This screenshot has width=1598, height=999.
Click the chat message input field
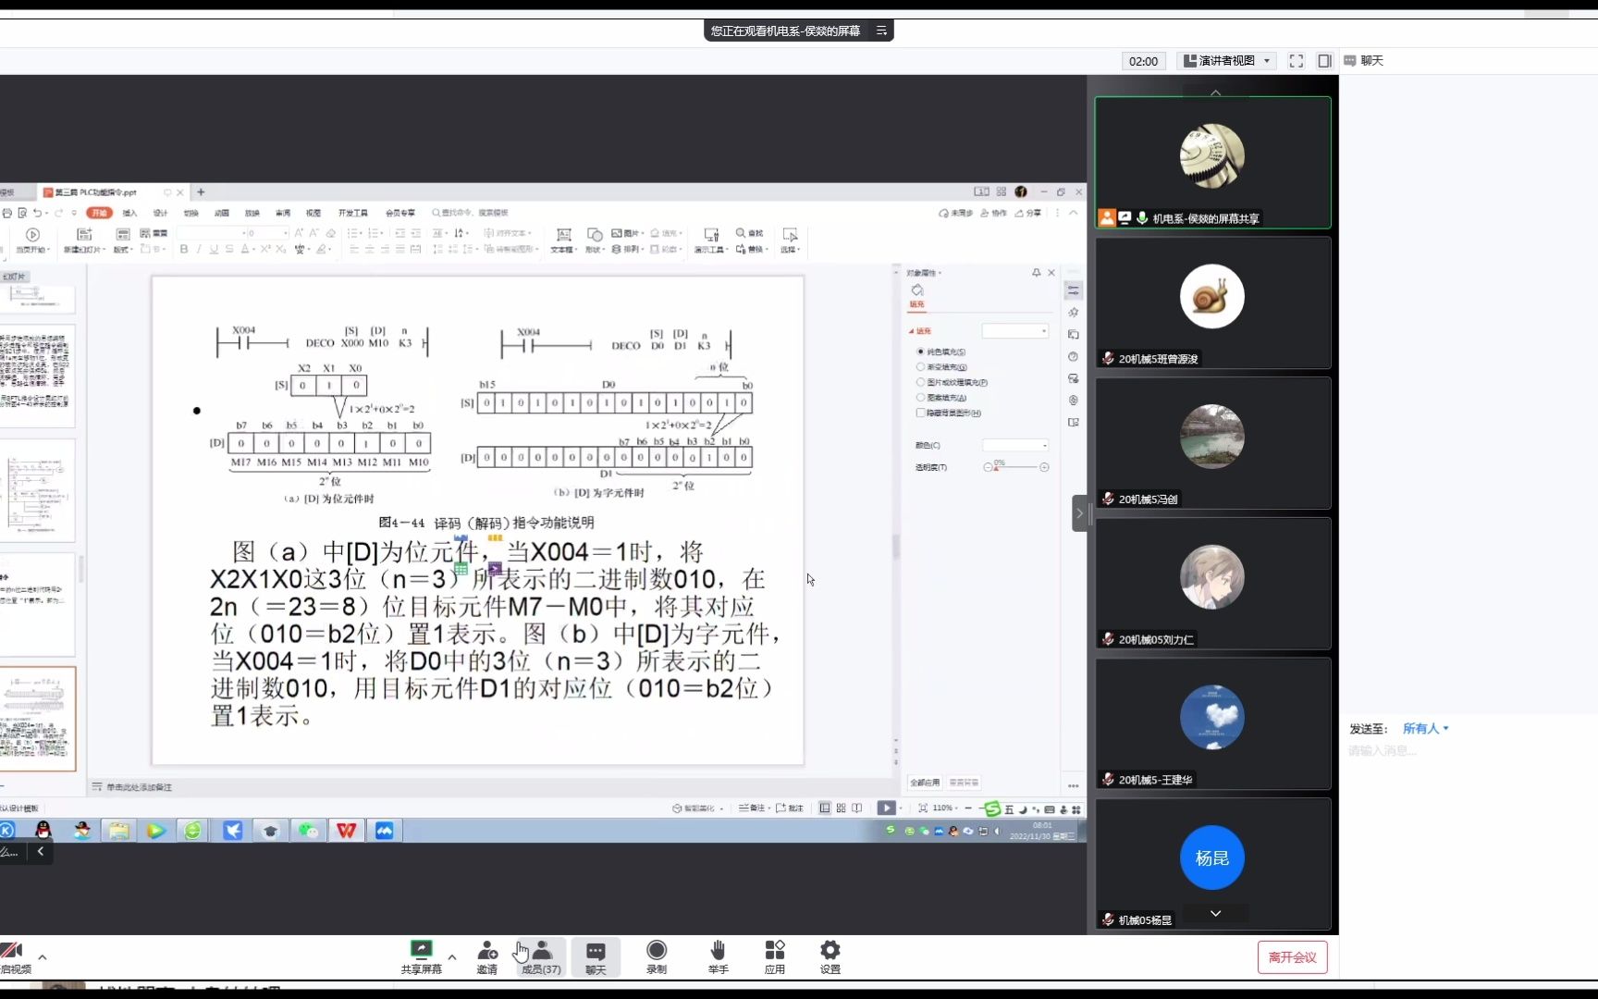click(x=1469, y=751)
